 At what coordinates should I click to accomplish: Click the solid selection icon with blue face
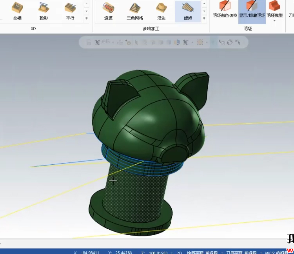pos(177,42)
